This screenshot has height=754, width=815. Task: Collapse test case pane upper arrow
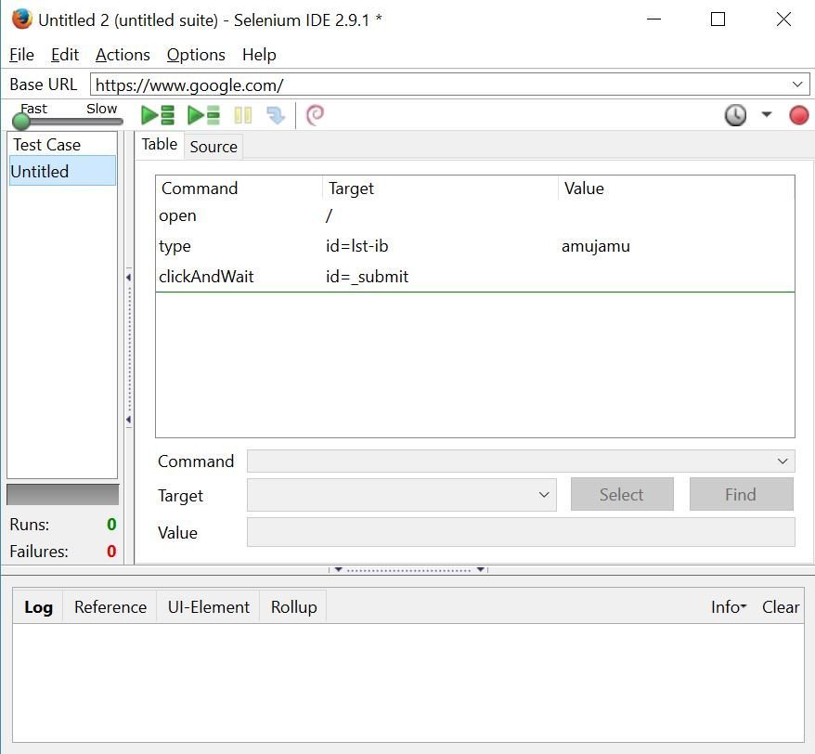coord(128,277)
